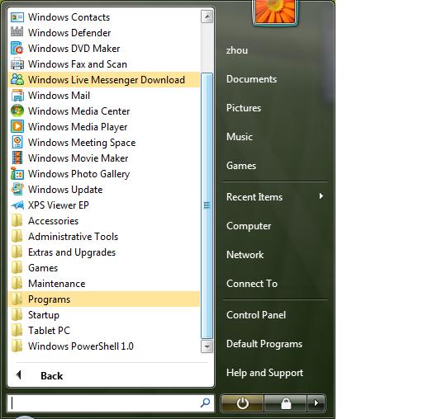Go Back to the main Start menu
This screenshot has width=423, height=419.
click(x=51, y=375)
